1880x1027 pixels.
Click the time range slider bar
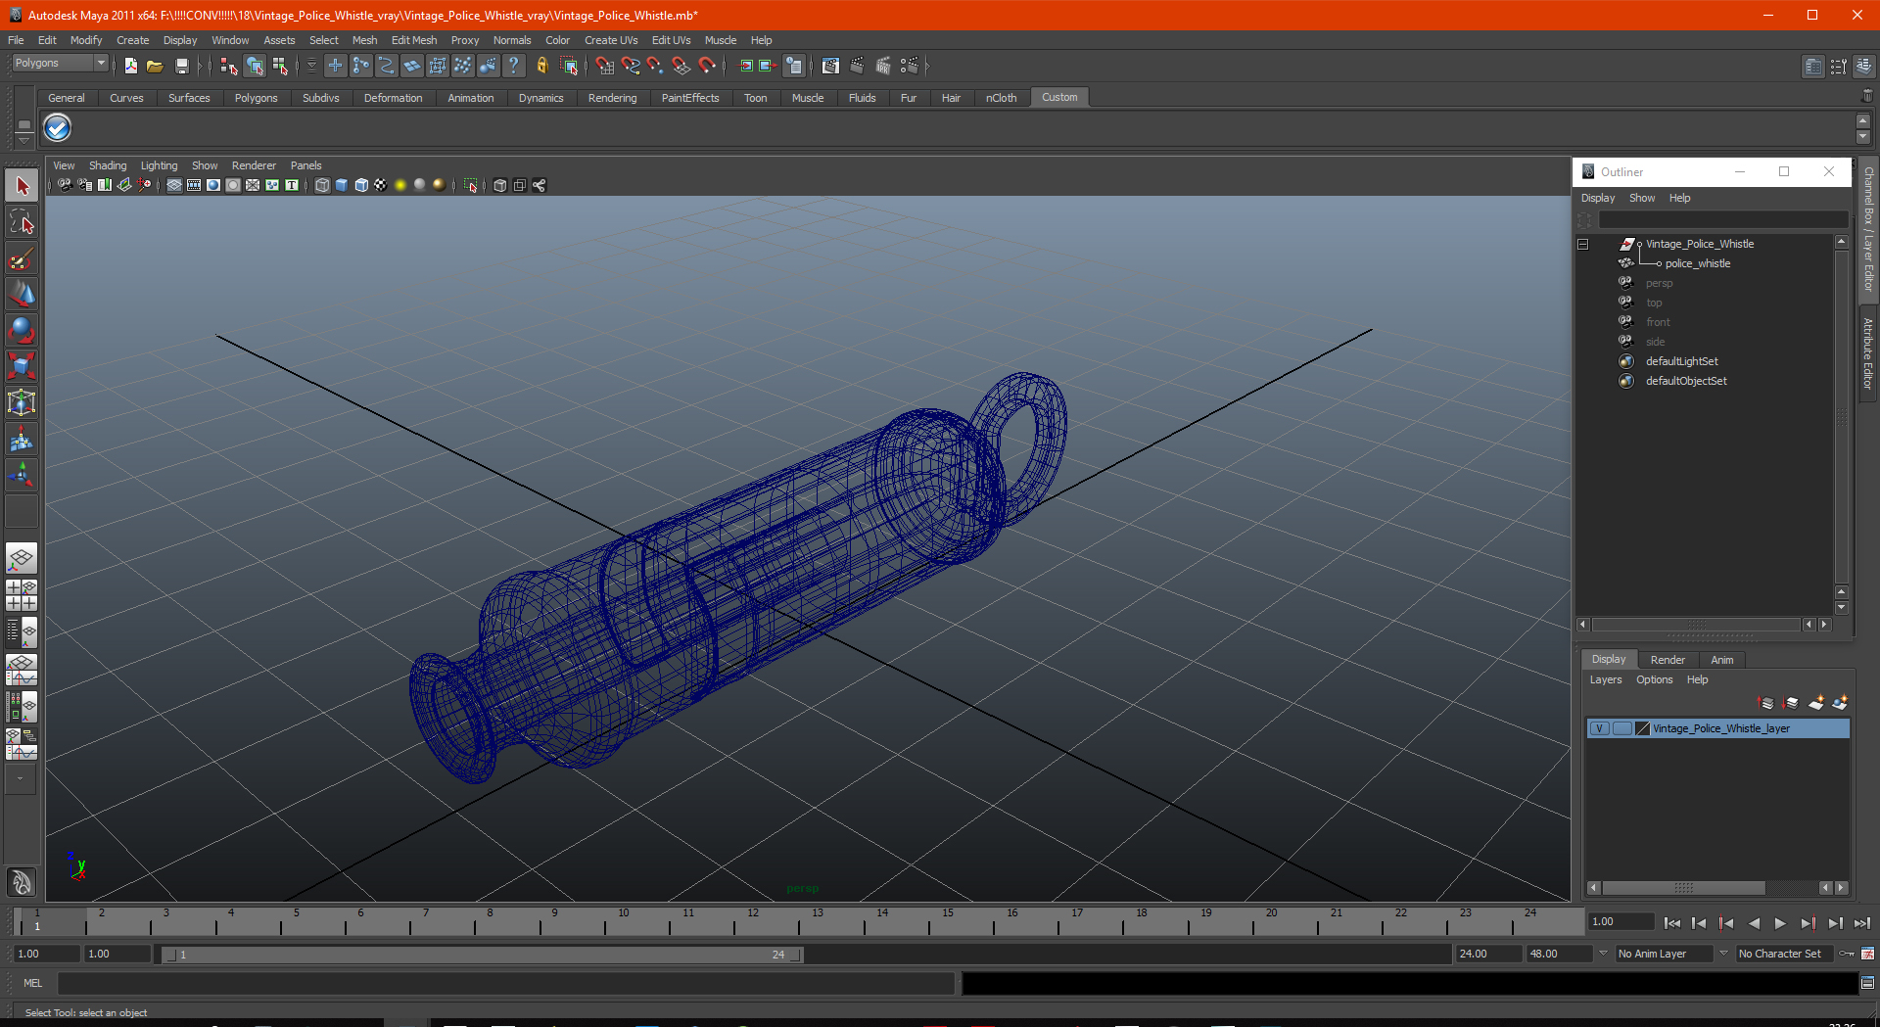[482, 955]
